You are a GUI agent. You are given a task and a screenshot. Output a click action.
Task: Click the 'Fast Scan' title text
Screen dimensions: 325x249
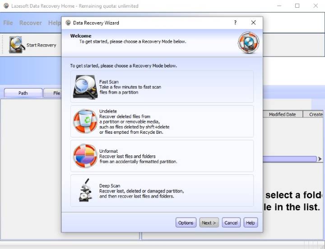[x=109, y=82]
